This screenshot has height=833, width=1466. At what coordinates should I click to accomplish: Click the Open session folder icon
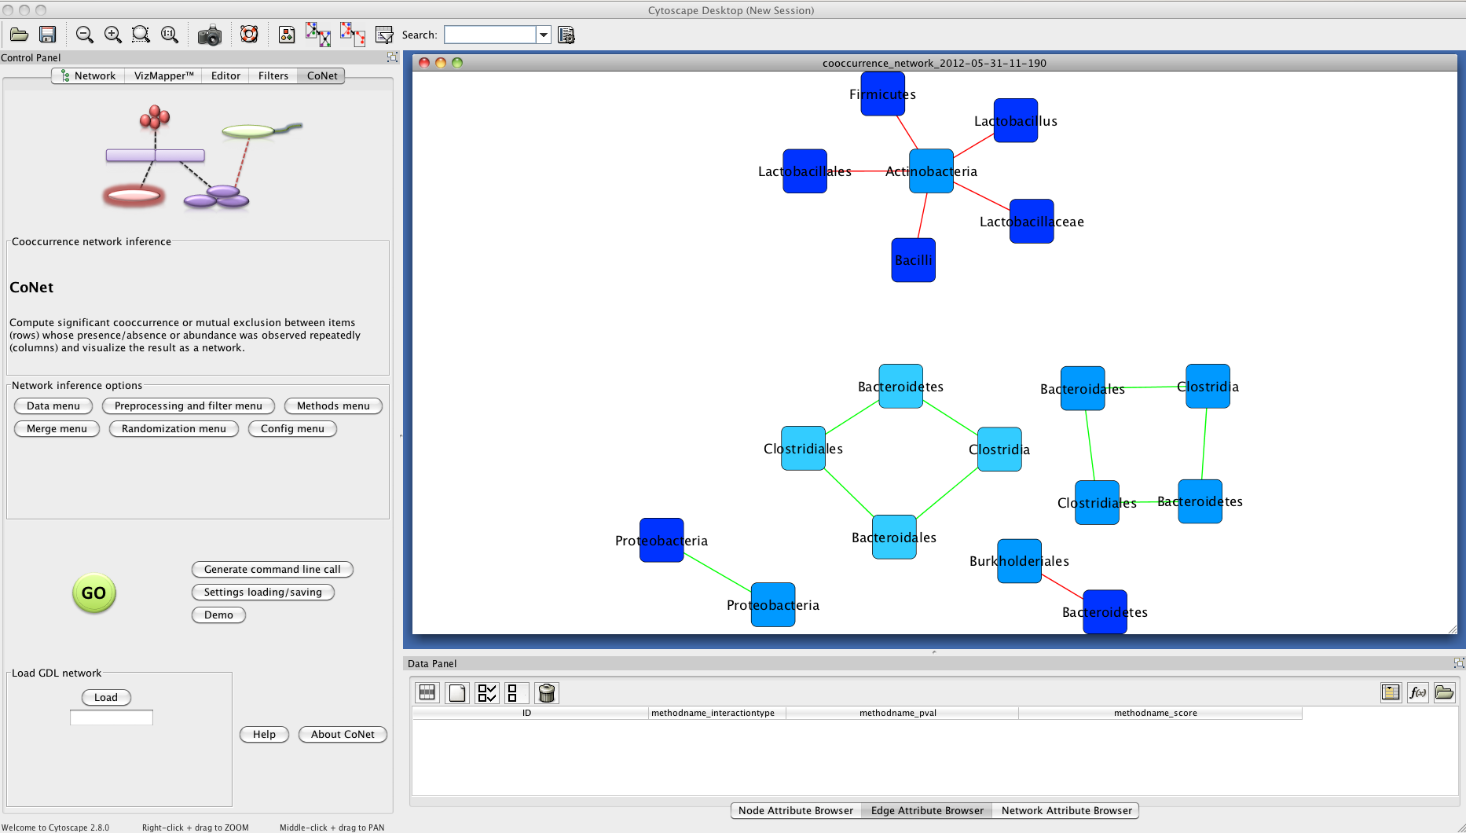pos(19,35)
